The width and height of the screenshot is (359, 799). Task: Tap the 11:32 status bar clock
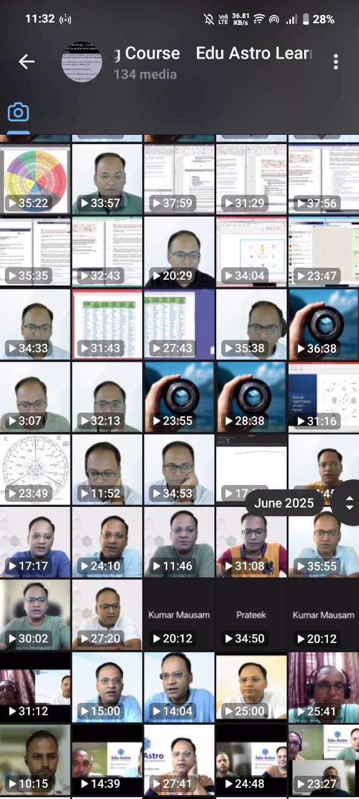40,19
